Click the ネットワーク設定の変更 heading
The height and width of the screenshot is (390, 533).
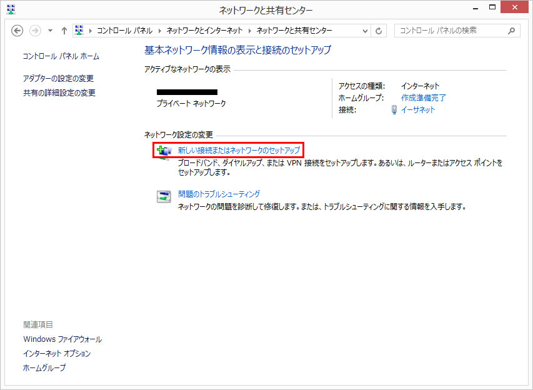pos(179,135)
